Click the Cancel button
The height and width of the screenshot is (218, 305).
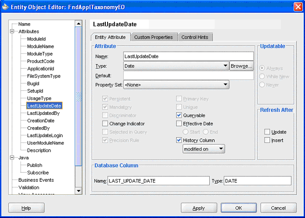click(x=278, y=208)
